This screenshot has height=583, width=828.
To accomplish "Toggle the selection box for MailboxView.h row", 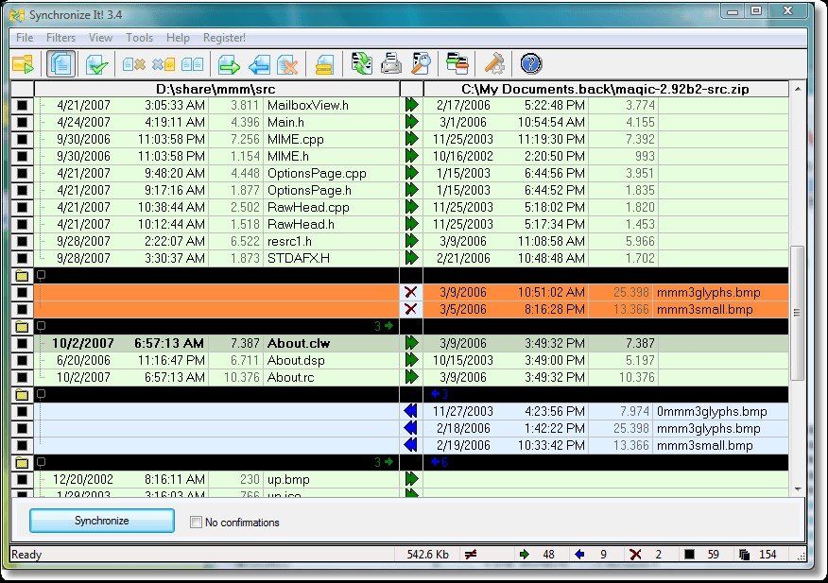I will 22,105.
